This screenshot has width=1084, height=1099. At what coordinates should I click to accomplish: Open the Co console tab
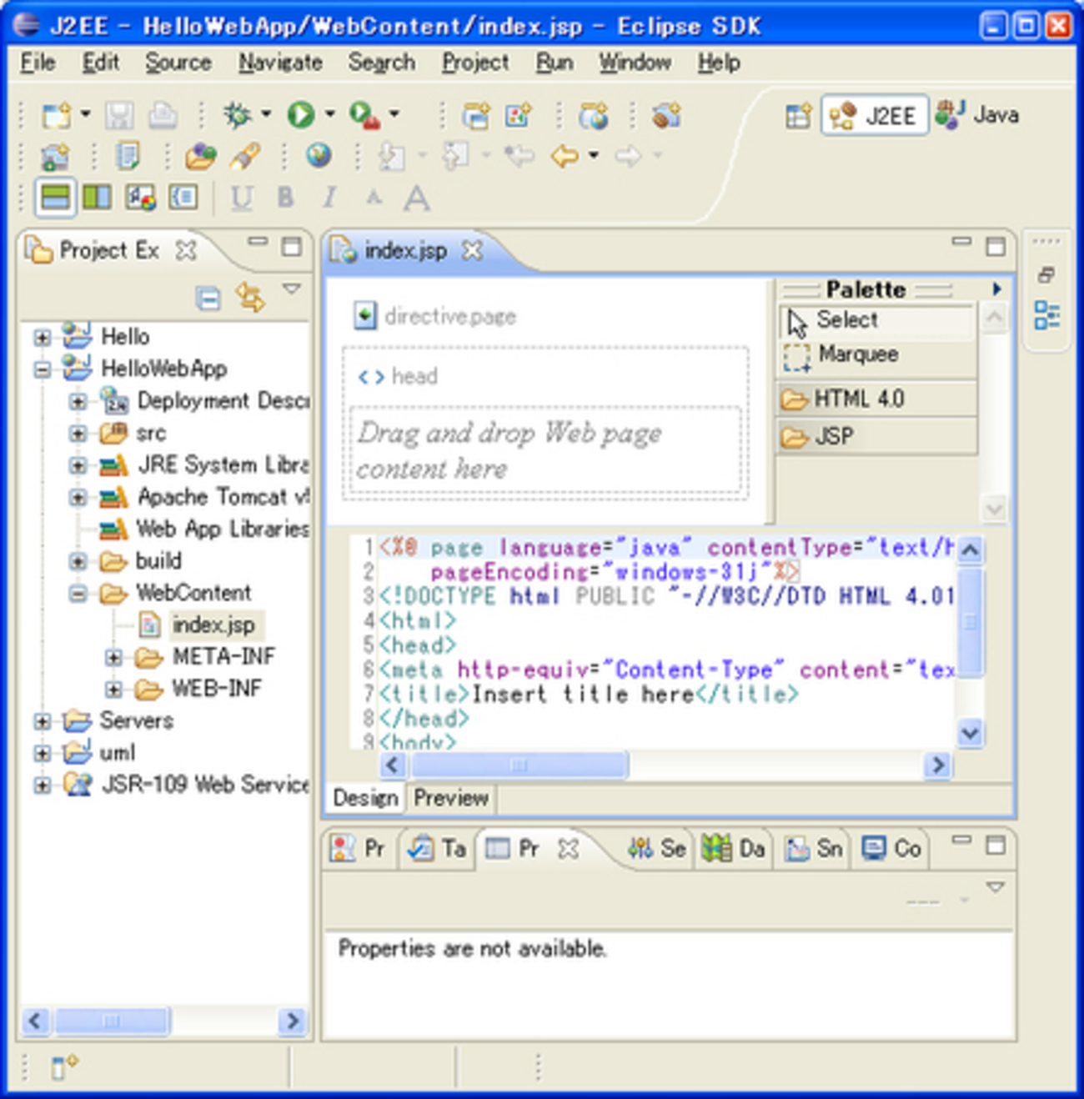[891, 849]
